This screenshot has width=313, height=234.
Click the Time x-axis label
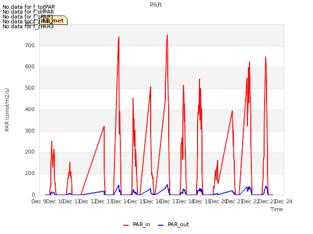(x=277, y=209)
